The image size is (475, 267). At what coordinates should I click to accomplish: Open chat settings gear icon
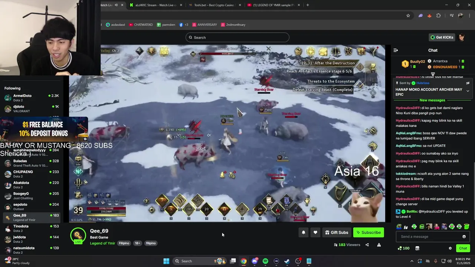450,248
